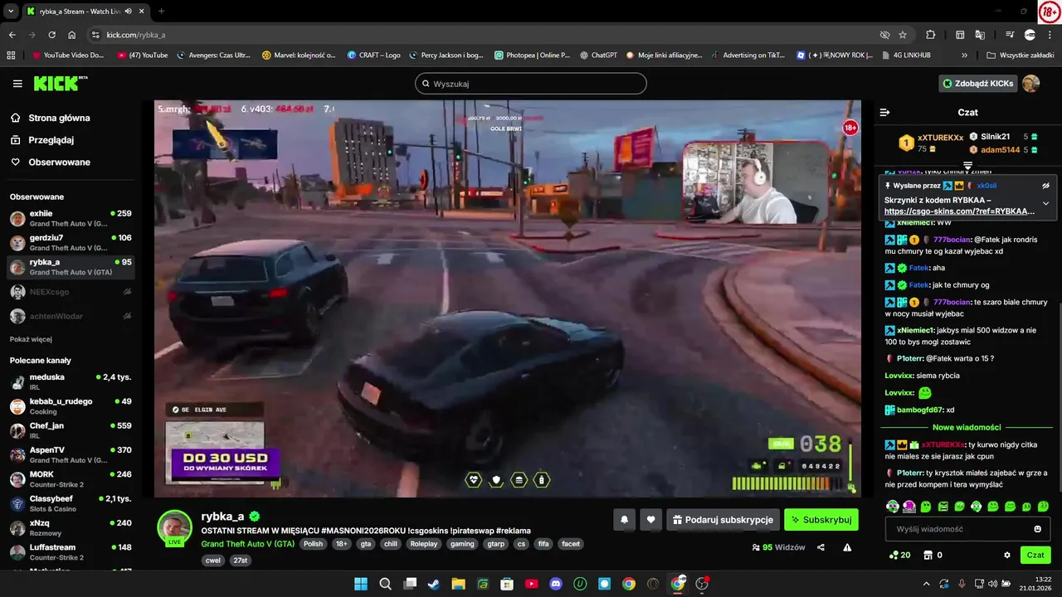Click the Wyszukaj search field

(x=531, y=84)
